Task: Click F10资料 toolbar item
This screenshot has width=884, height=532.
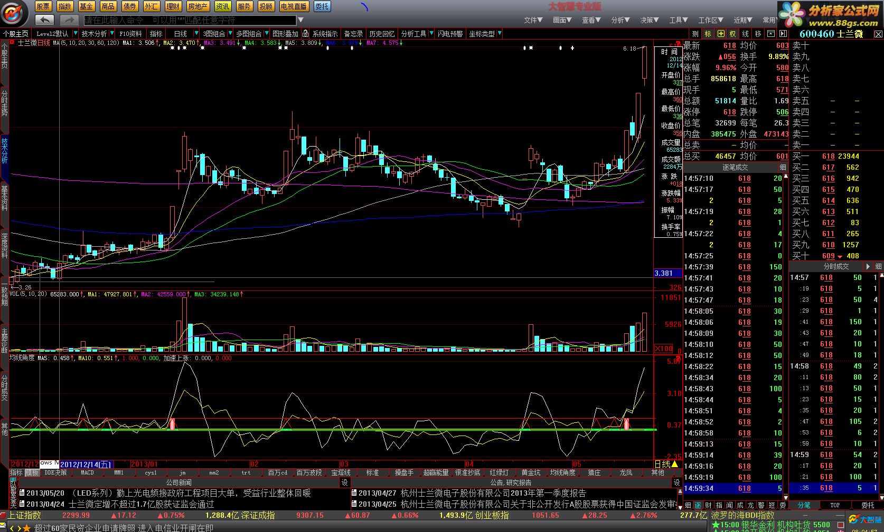Action: (x=130, y=34)
